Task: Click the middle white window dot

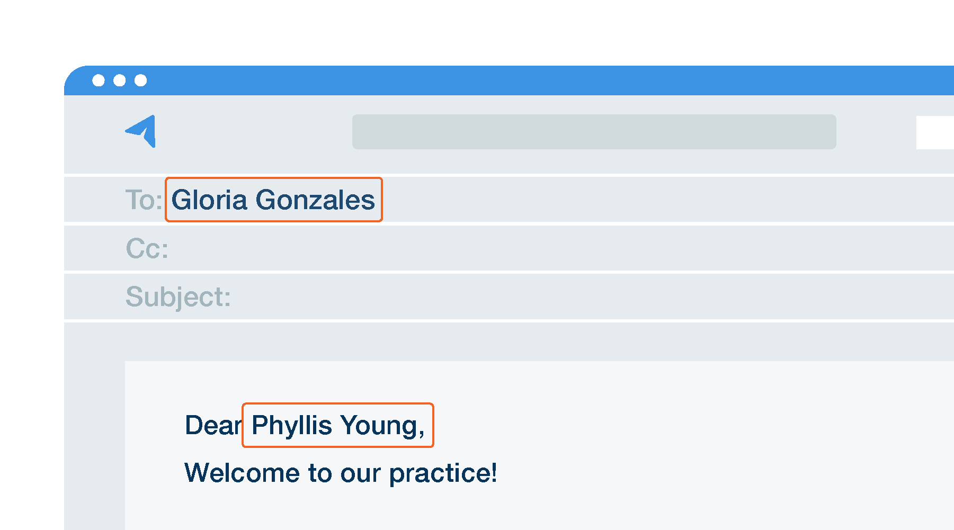Action: pos(120,80)
